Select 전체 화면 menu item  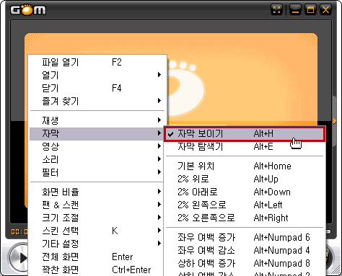[x=97, y=257]
